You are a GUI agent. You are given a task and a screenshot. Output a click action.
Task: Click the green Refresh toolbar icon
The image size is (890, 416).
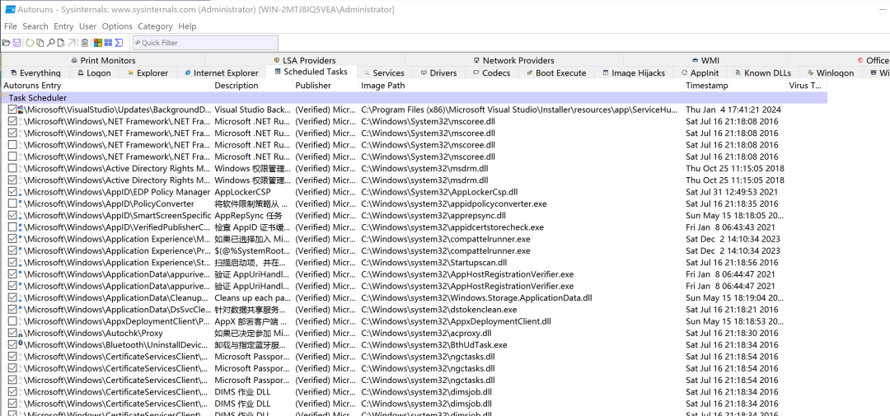click(30, 43)
